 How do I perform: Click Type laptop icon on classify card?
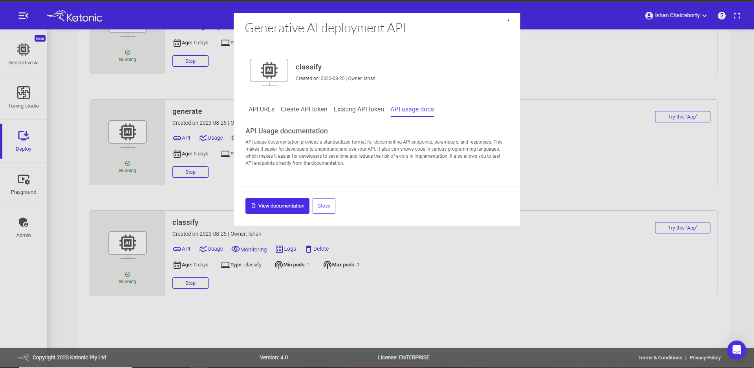[225, 265]
